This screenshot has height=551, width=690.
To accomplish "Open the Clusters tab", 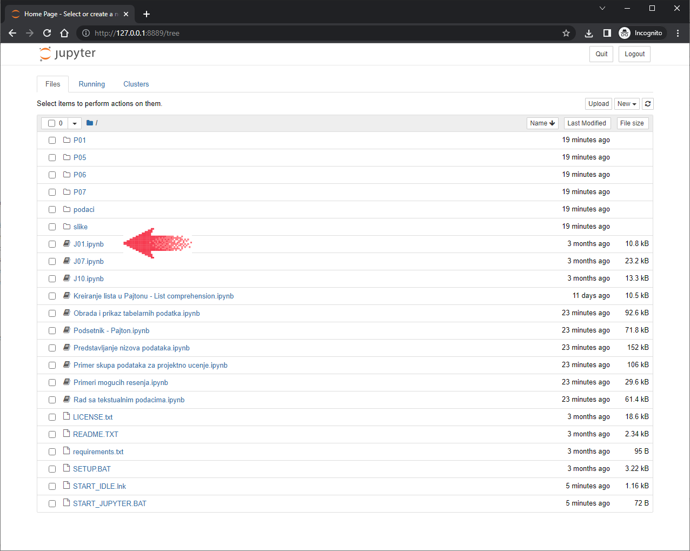I will point(136,84).
